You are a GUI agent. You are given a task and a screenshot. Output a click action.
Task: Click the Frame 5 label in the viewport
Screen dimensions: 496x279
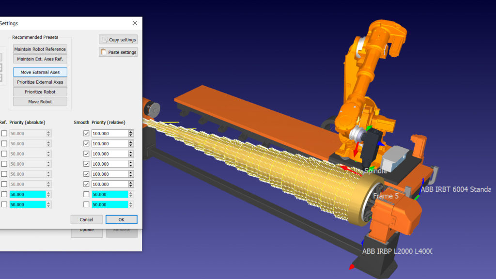tap(386, 196)
